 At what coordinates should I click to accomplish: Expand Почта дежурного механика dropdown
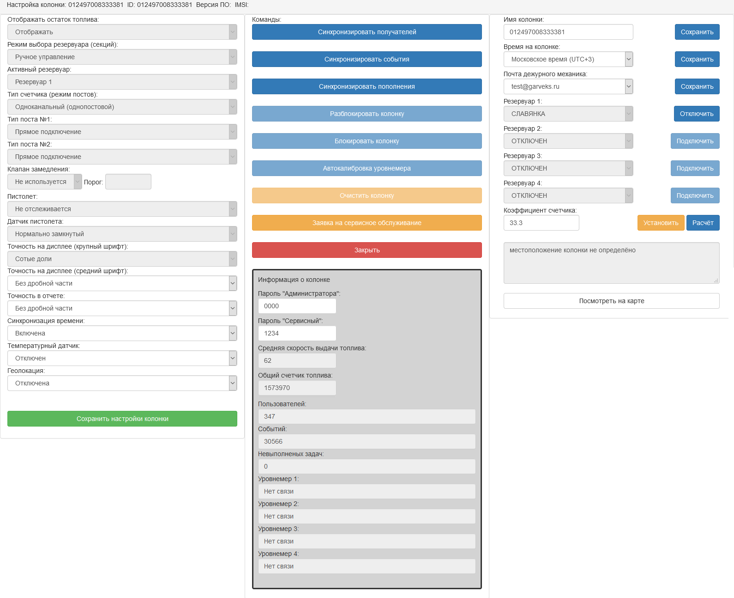pyautogui.click(x=568, y=86)
